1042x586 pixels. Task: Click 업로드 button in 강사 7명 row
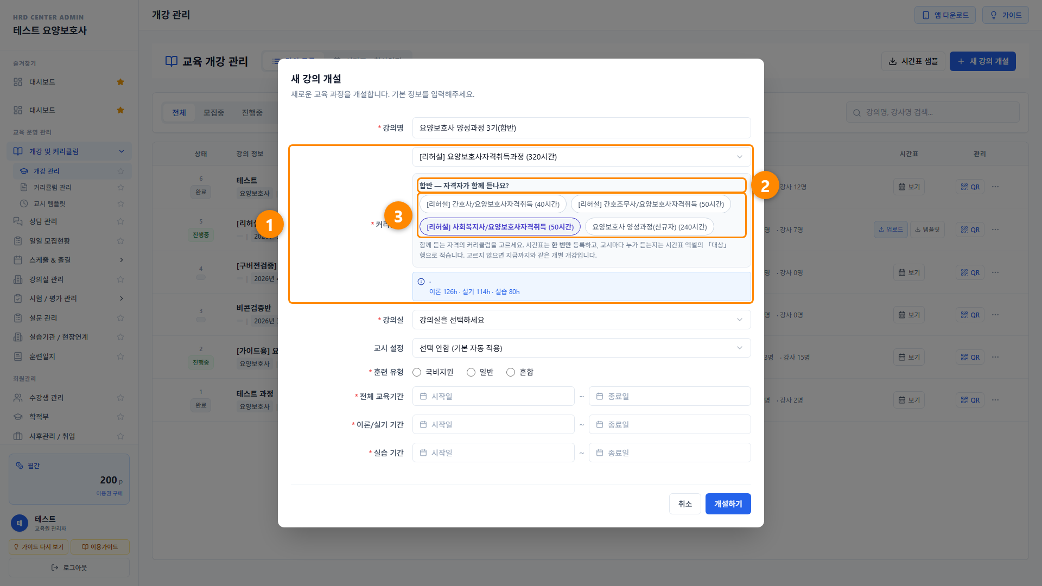point(891,230)
